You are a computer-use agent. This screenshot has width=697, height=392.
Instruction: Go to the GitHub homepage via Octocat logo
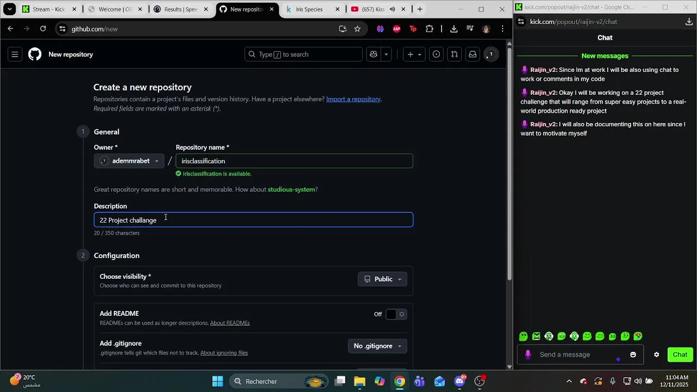(35, 54)
